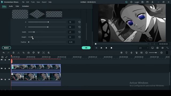Open the Help menu

(50, 2)
